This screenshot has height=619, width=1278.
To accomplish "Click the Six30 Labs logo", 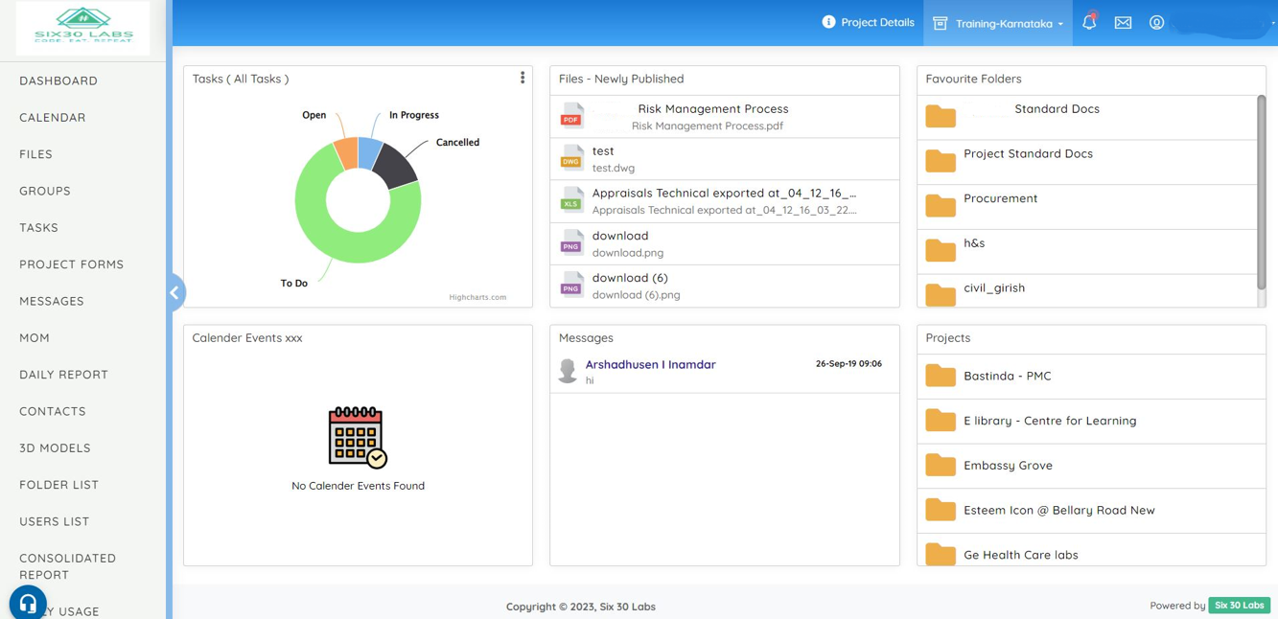I will coord(83,27).
